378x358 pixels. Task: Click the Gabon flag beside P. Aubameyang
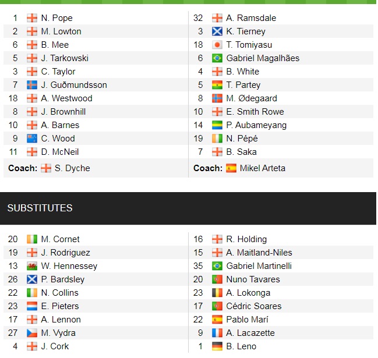point(217,125)
